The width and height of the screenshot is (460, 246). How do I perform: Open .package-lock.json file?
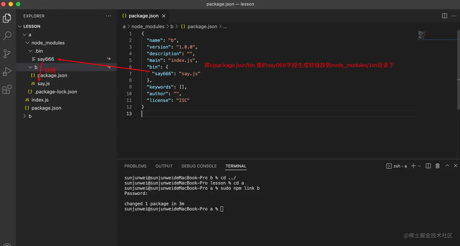click(x=67, y=92)
